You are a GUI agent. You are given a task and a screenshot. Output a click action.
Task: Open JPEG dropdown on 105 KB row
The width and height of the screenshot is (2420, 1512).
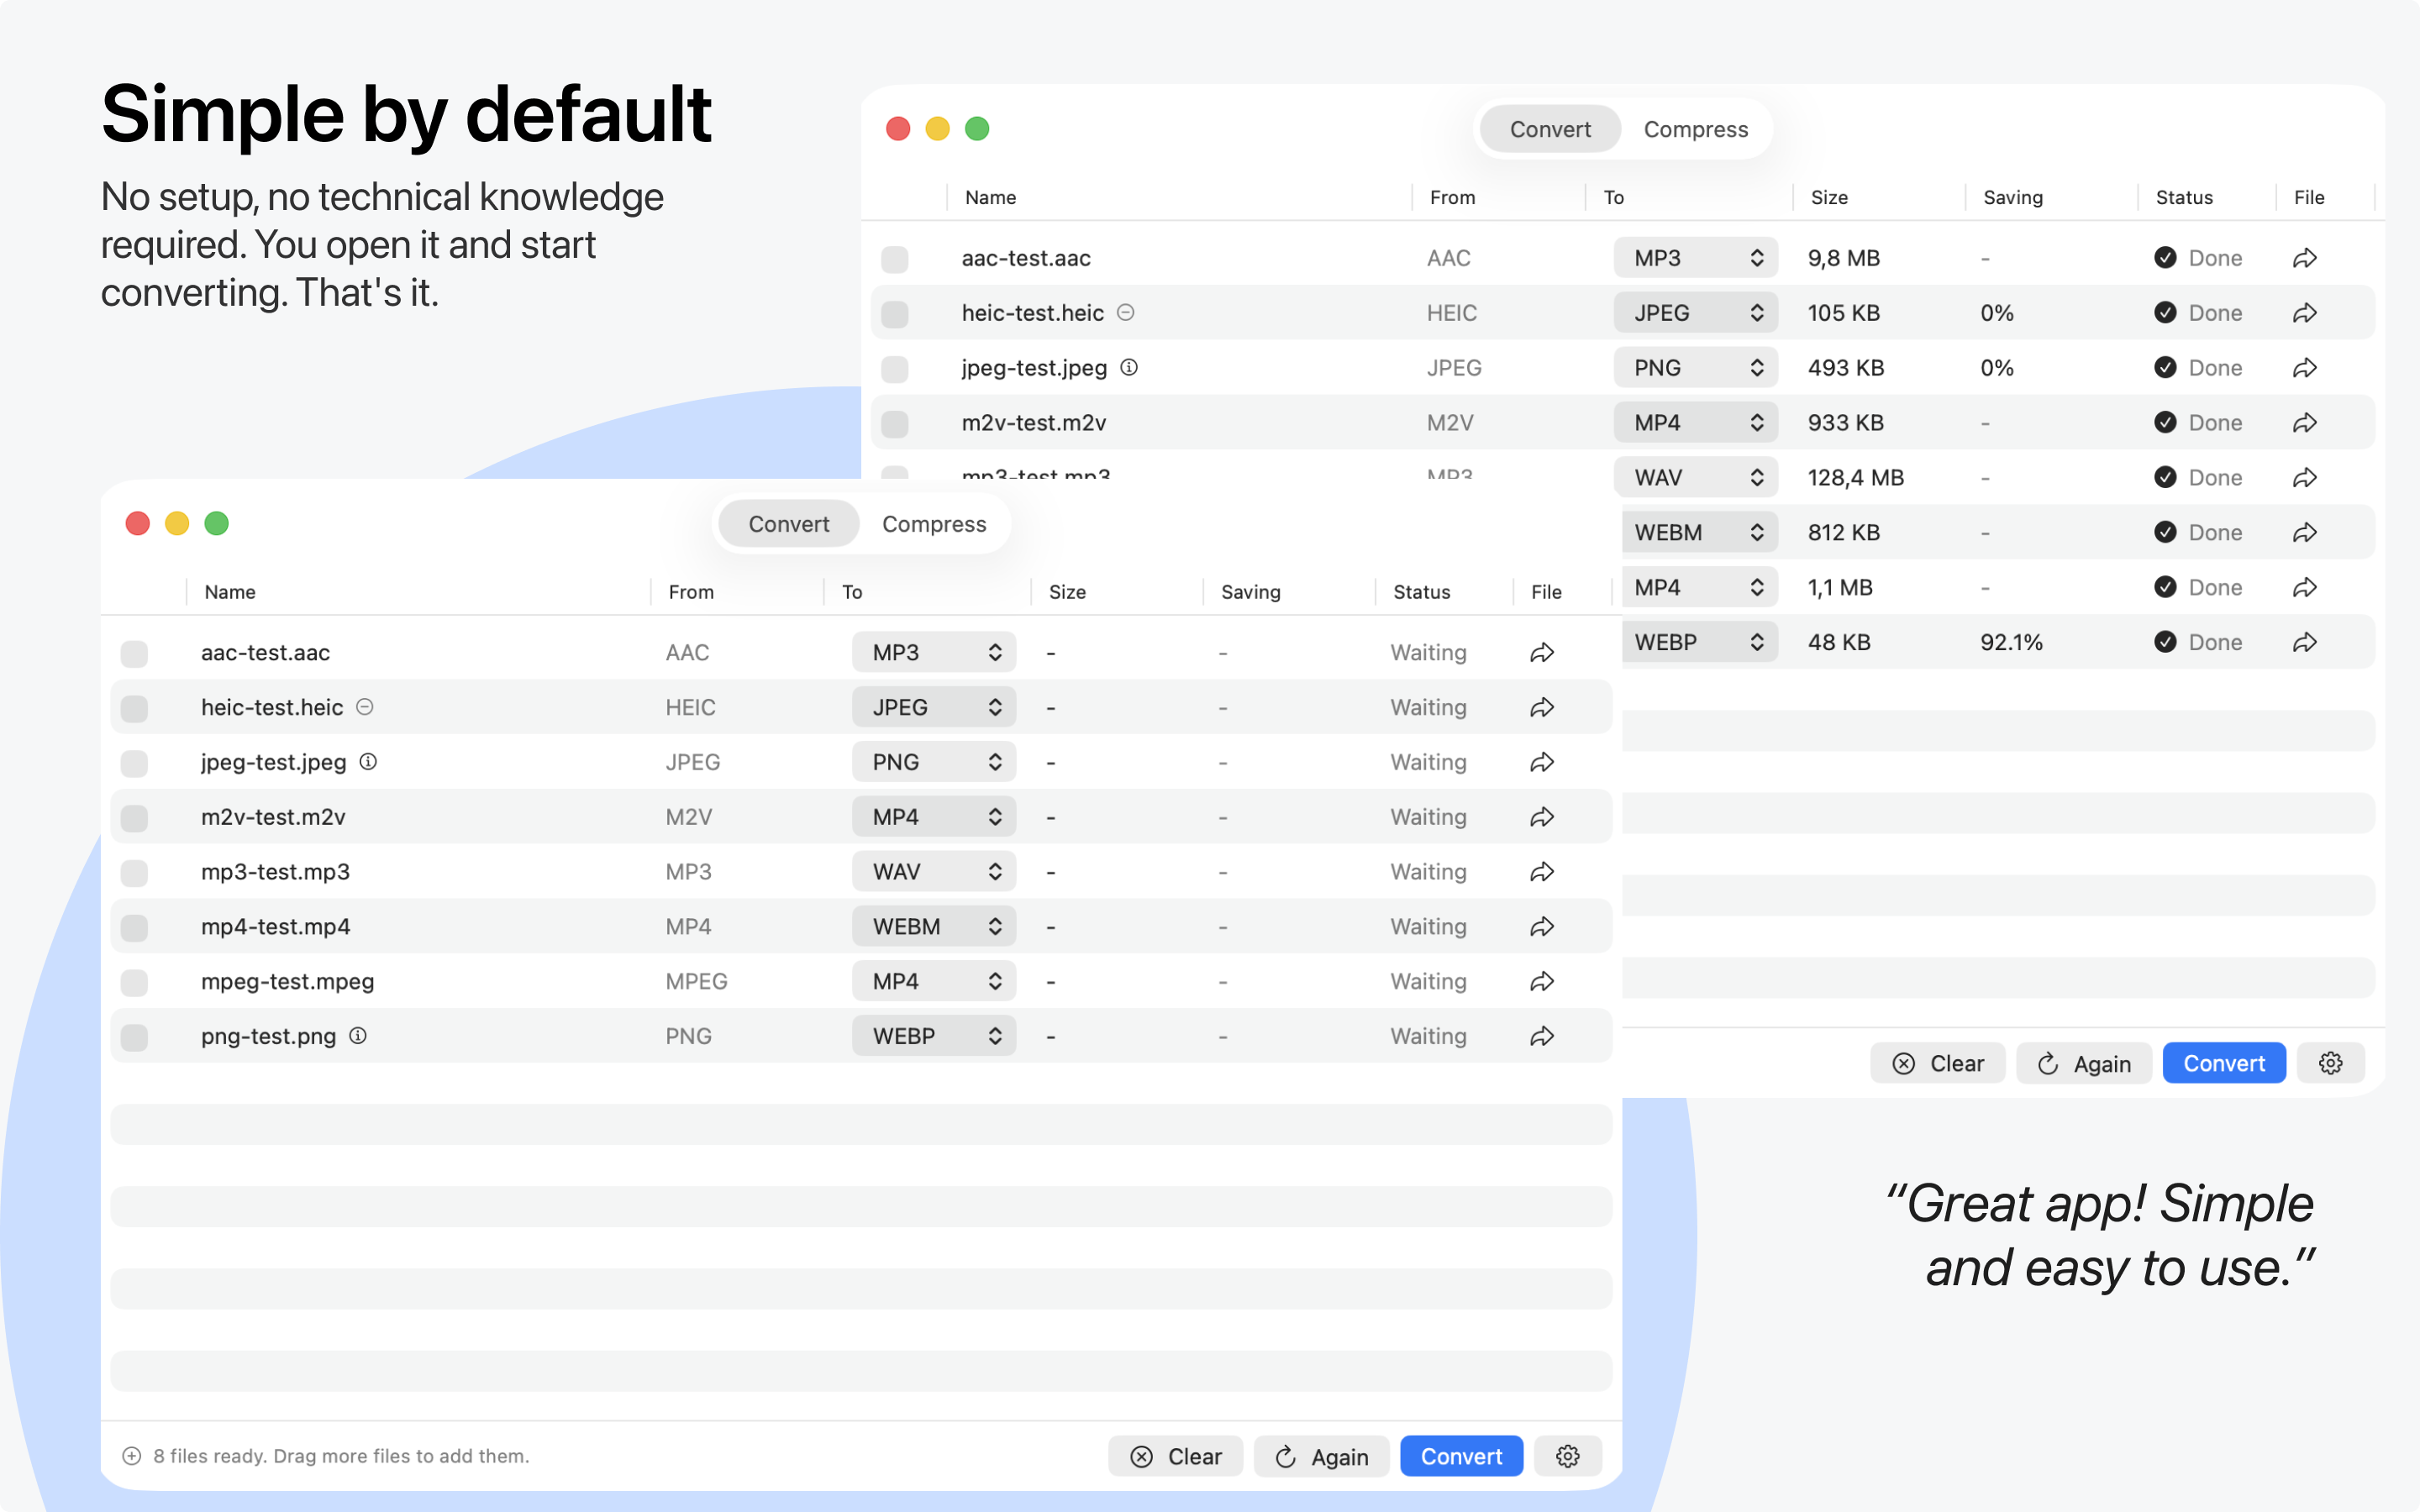1695,313
